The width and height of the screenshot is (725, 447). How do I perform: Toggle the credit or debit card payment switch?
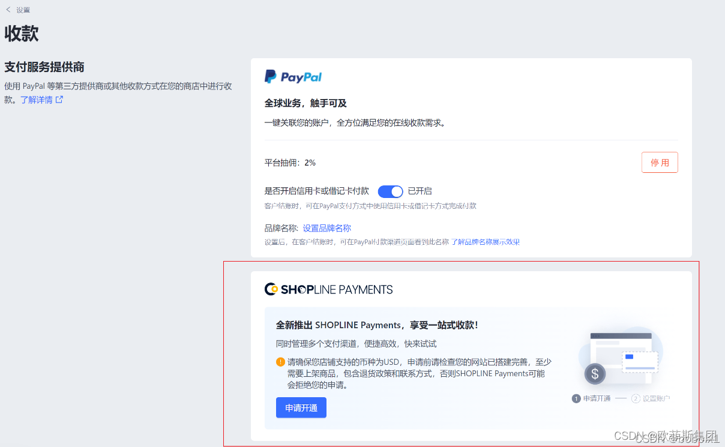click(x=390, y=191)
